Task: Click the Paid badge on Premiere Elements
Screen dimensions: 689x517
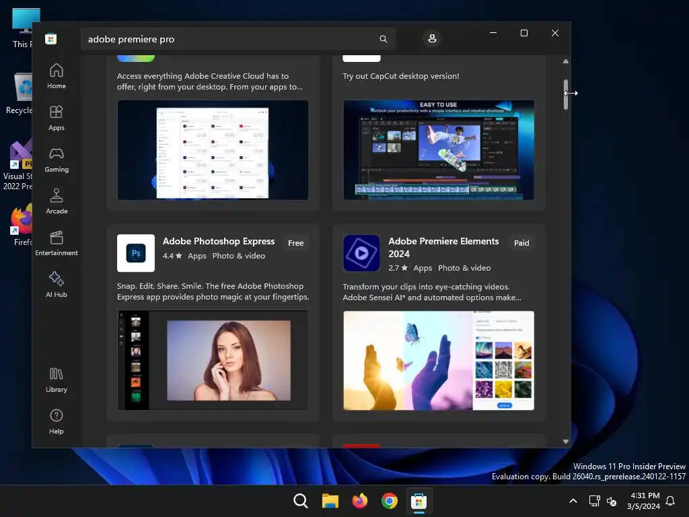Action: (521, 243)
